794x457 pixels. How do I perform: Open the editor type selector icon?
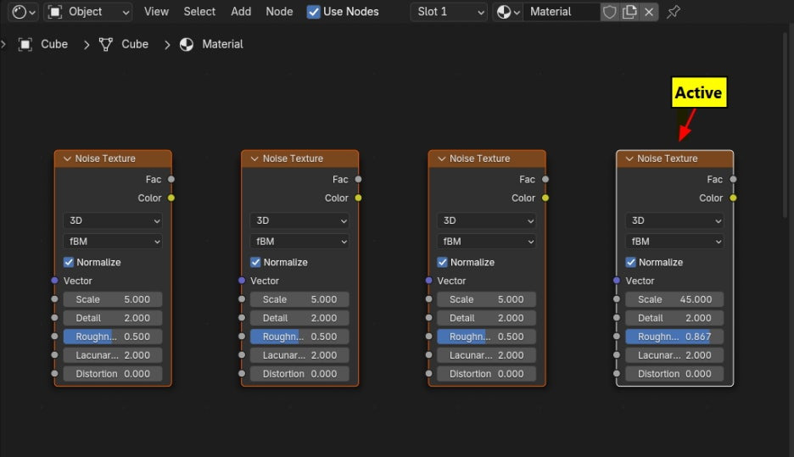point(23,12)
